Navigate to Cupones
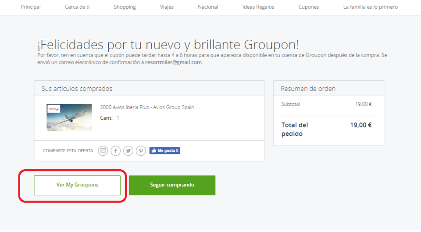 pyautogui.click(x=309, y=7)
